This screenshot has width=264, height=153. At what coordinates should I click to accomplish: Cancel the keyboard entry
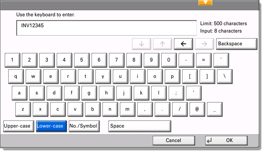[173, 141]
